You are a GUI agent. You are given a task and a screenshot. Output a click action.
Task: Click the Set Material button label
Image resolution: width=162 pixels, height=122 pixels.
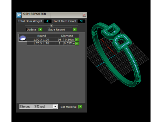click(69, 107)
